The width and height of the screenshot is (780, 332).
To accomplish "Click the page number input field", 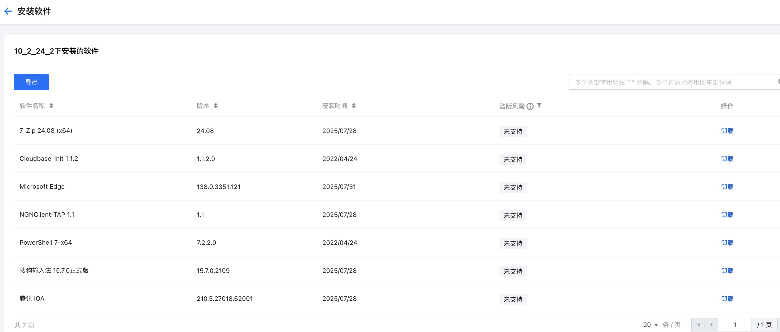I will coord(734,325).
